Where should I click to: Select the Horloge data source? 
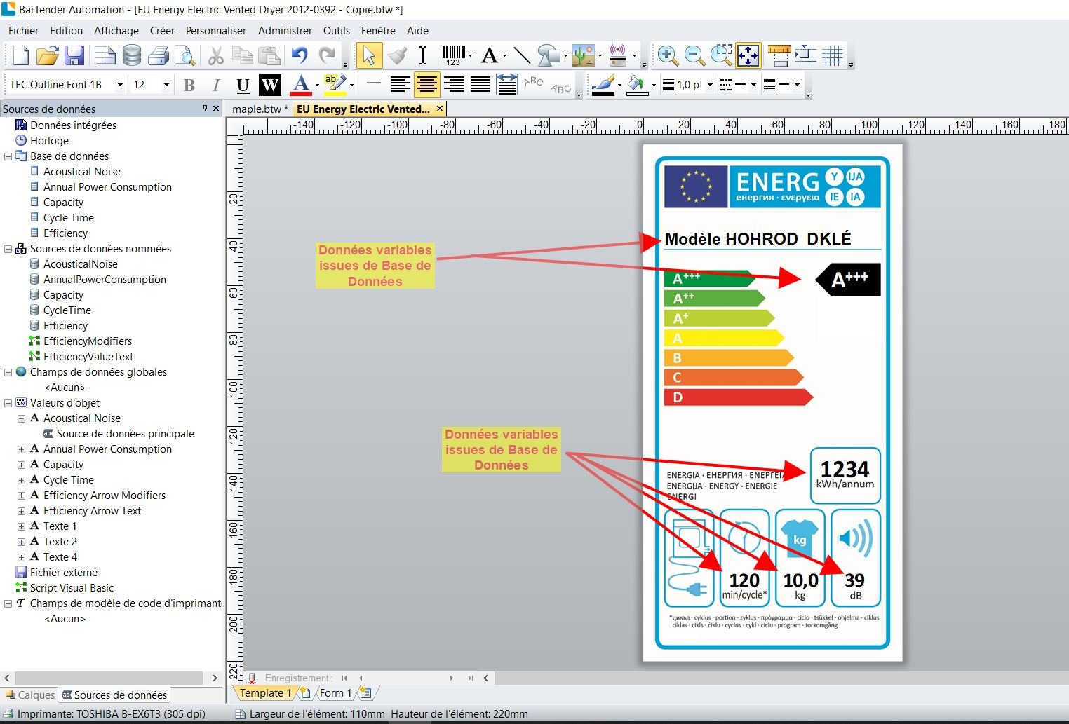click(x=49, y=141)
